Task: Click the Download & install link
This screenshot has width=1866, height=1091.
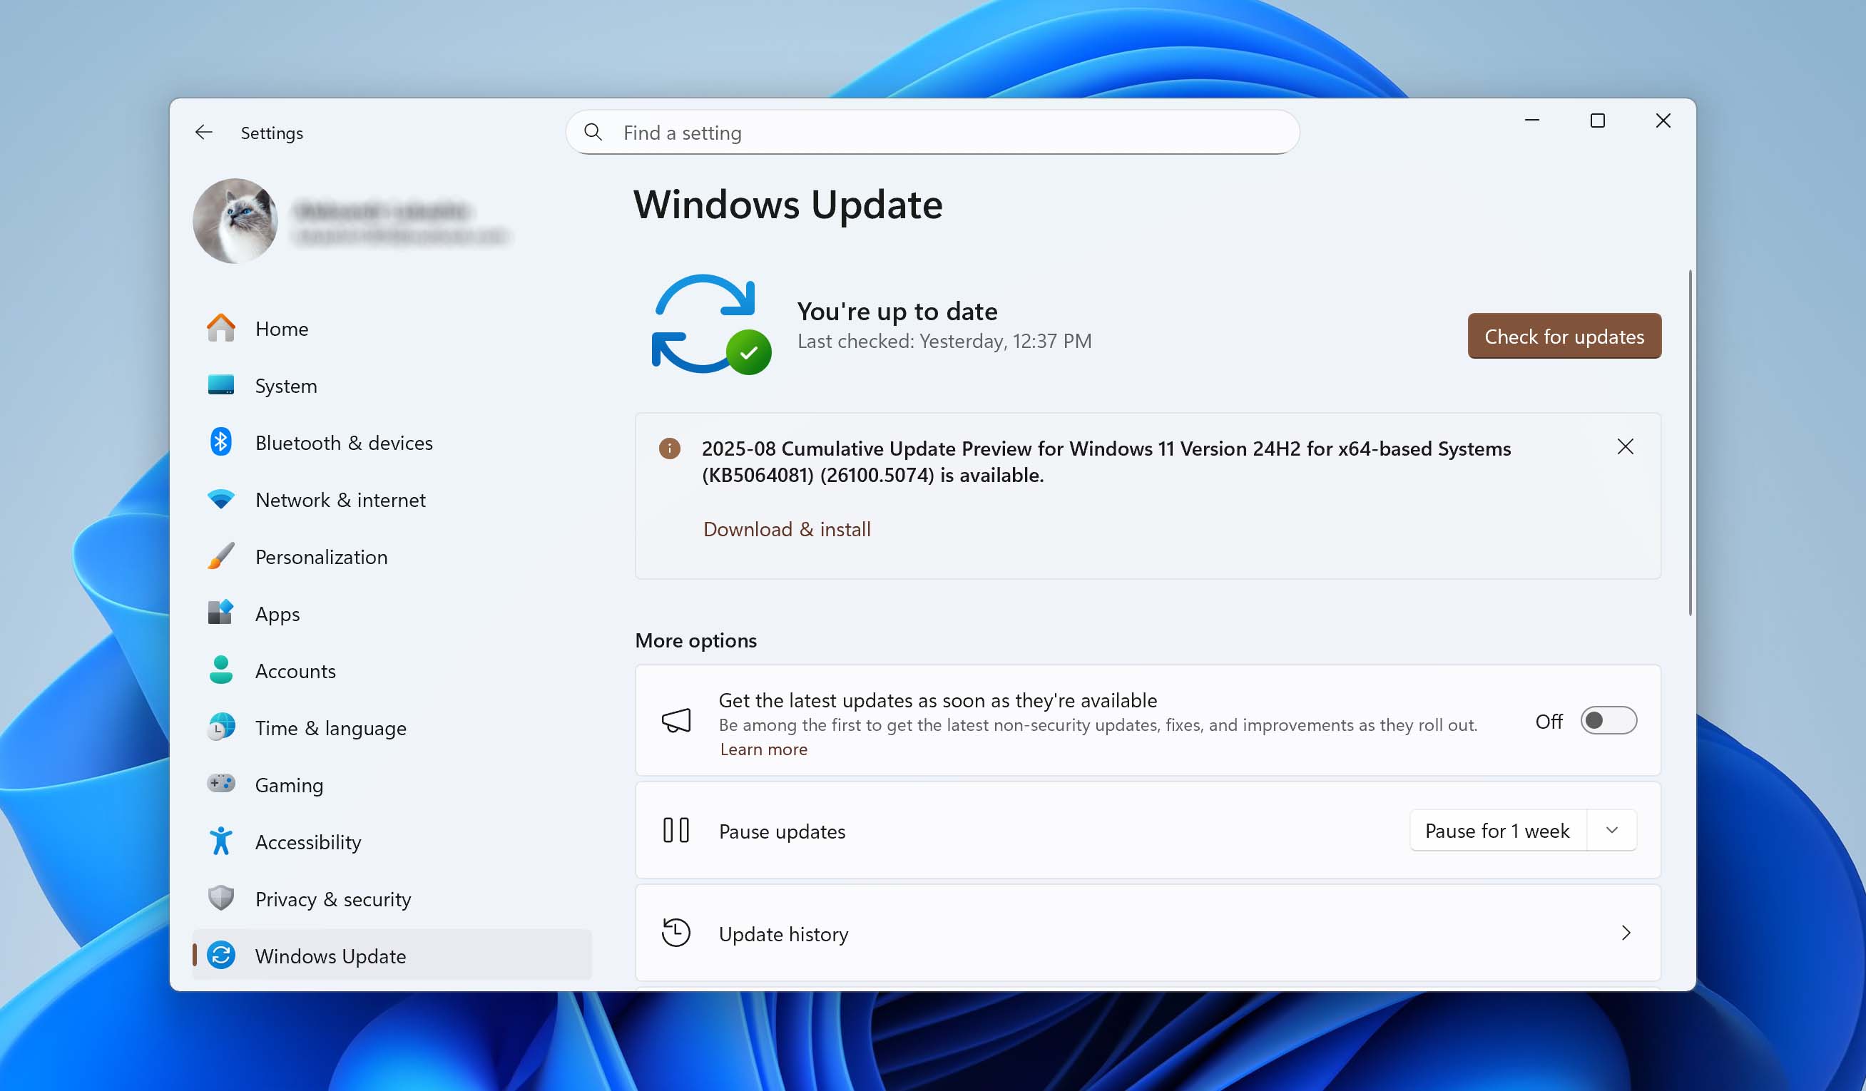Action: coord(786,528)
